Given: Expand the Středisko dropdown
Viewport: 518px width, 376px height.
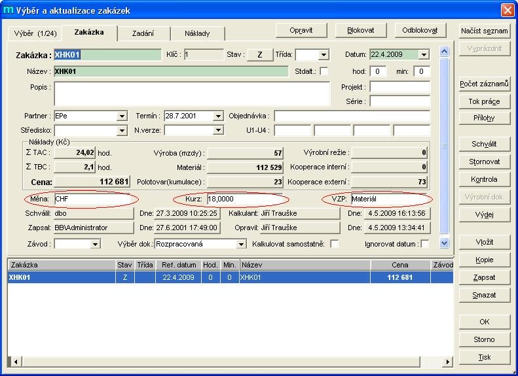Looking at the screenshot, I should pyautogui.click(x=122, y=131).
